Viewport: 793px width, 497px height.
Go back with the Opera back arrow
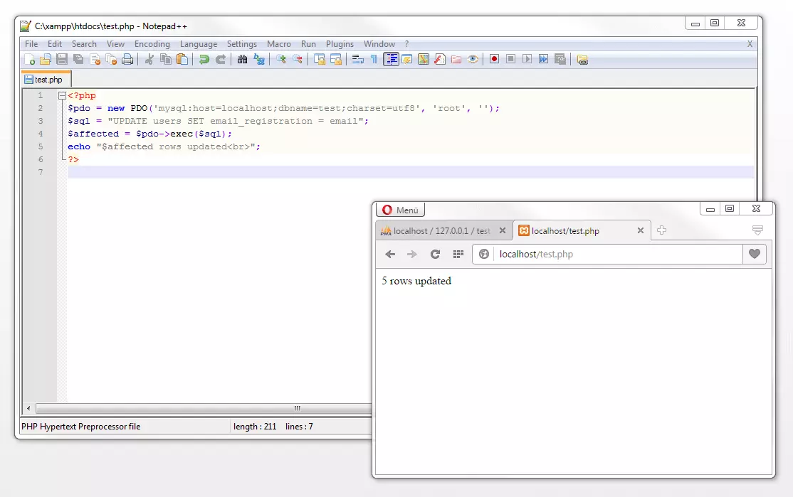pyautogui.click(x=390, y=255)
